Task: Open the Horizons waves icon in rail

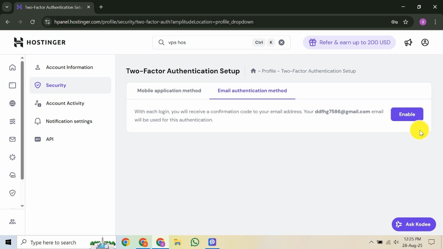Action: click(12, 121)
